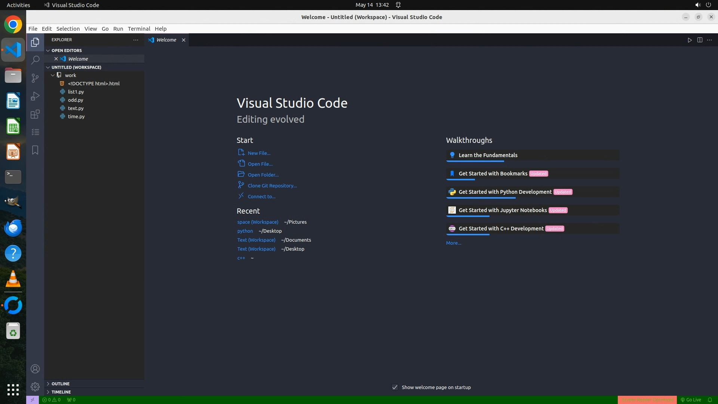Screen dimensions: 718x404
Task: Open the Search view in activity bar
Action: [35, 60]
